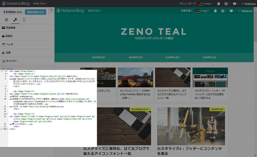Open the railroad crossing girl article image
This screenshot has height=157, width=257.
[191, 126]
